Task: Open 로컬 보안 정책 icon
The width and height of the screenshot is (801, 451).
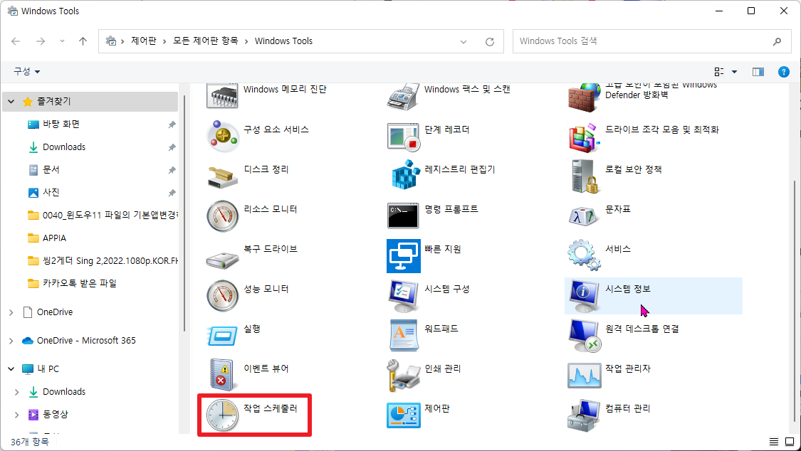Action: pos(584,176)
